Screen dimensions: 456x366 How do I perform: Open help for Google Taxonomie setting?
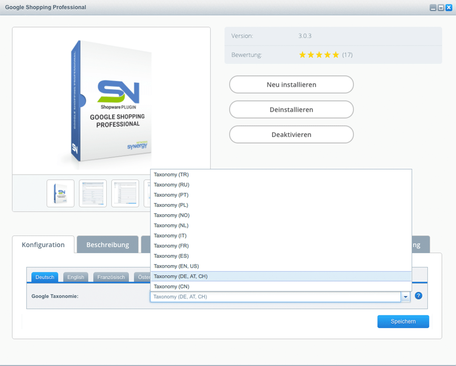click(x=418, y=296)
